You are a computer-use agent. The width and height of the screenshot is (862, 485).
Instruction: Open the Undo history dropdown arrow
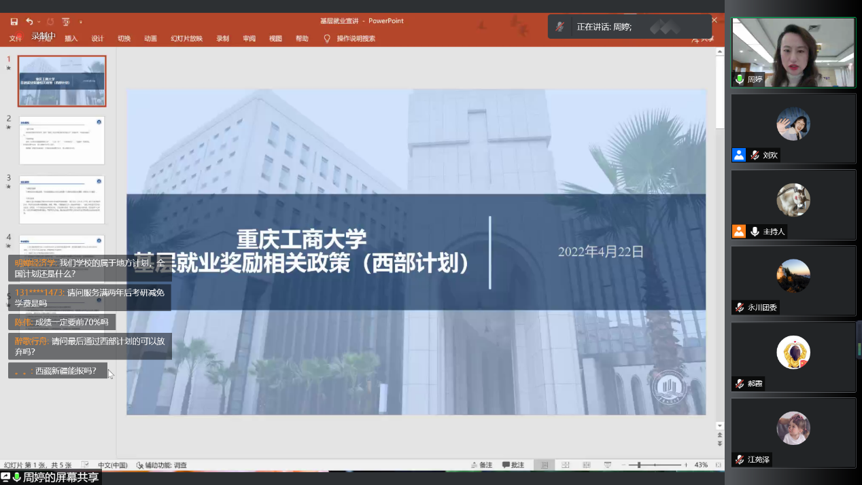pos(39,22)
